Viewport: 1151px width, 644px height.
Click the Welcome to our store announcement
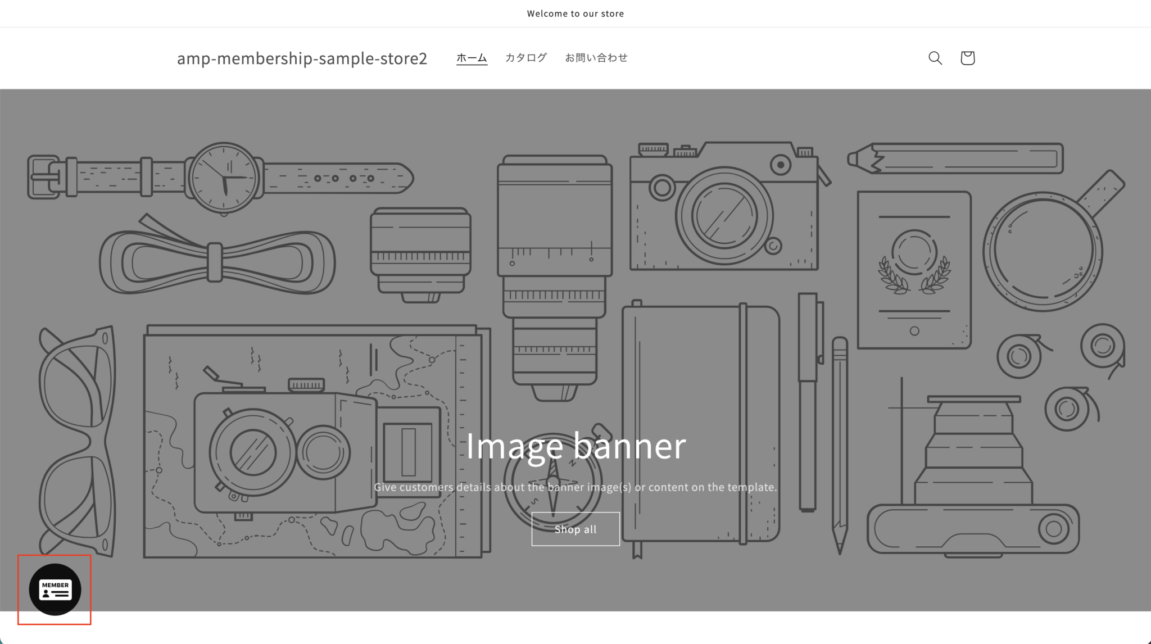click(x=575, y=13)
